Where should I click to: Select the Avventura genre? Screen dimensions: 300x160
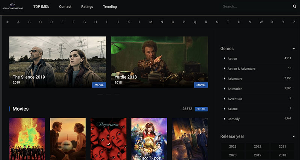point(235,99)
